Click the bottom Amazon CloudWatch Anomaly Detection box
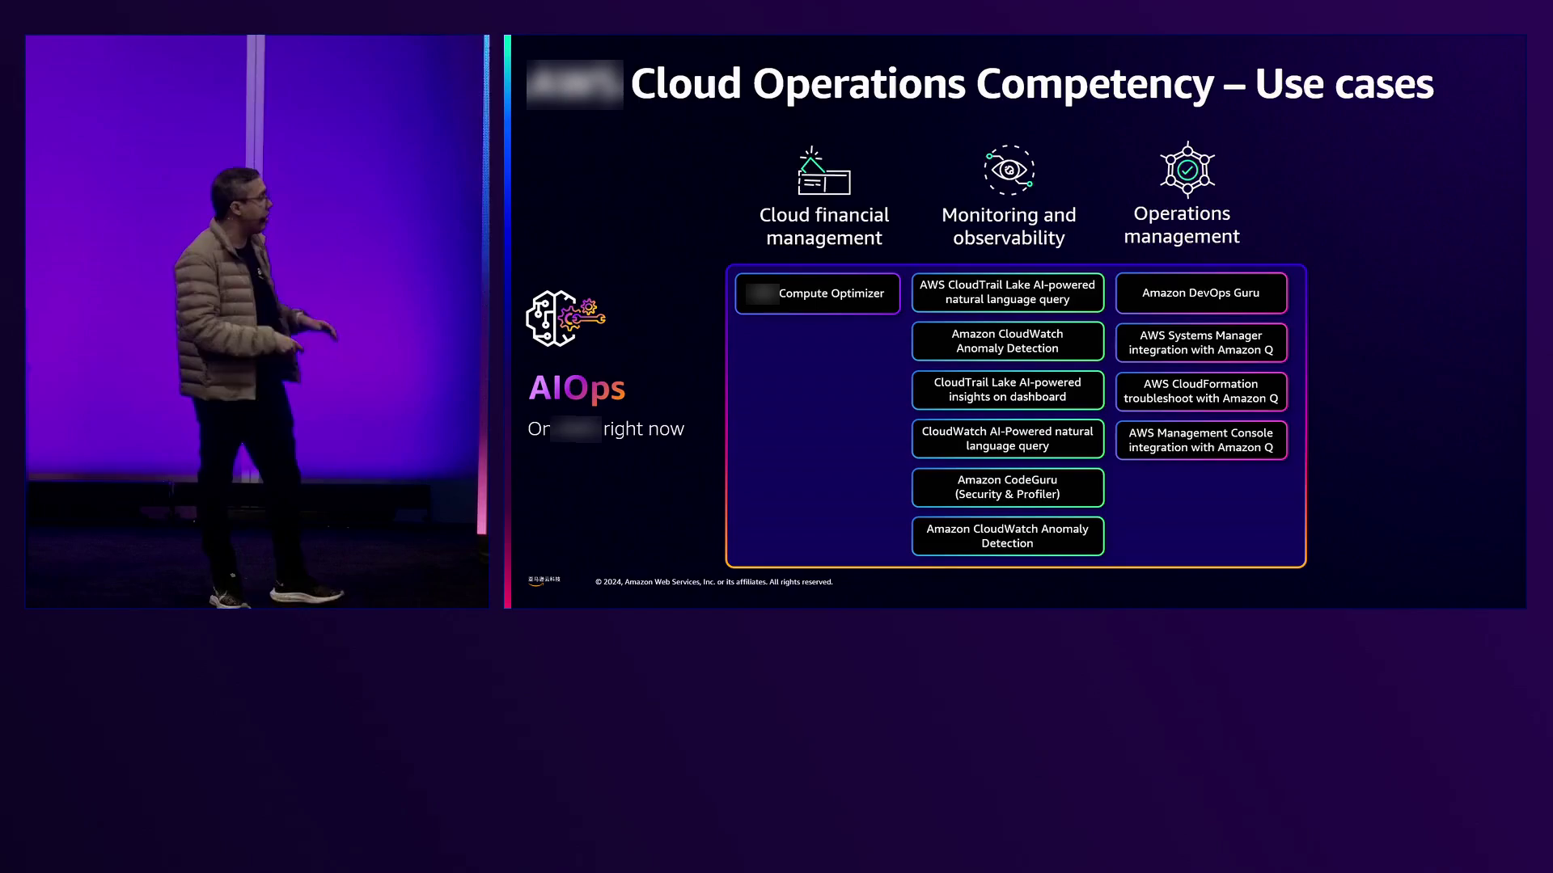This screenshot has width=1553, height=873. [1007, 537]
